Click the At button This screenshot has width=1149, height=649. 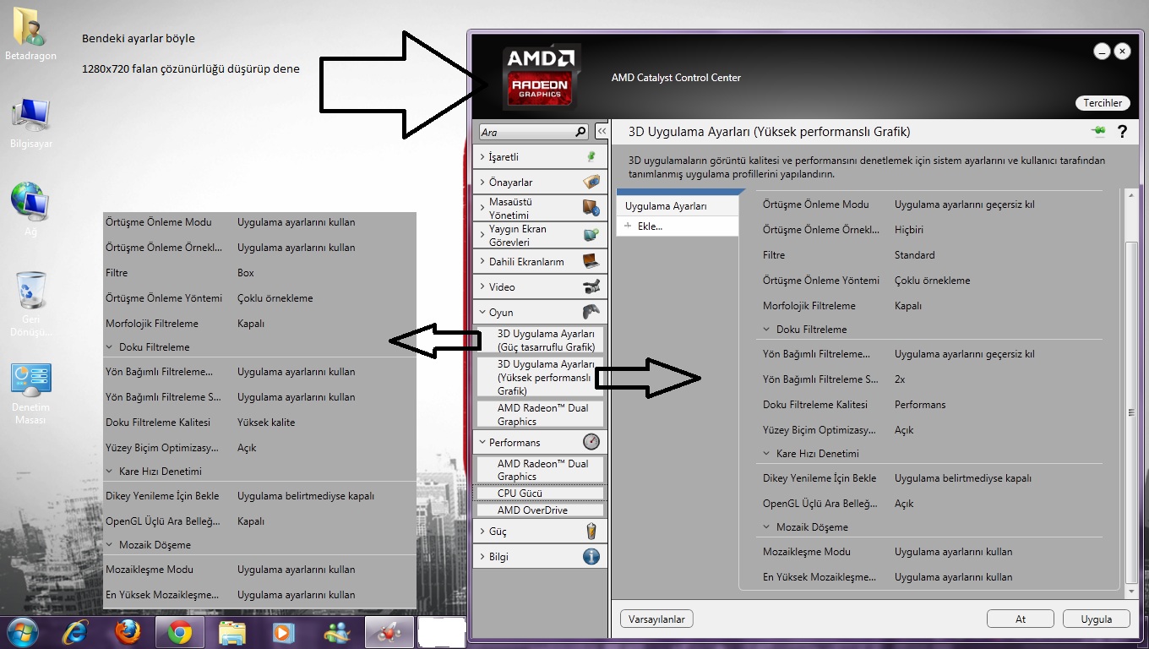point(1021,619)
